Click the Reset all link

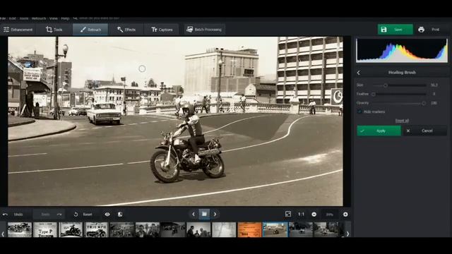(x=402, y=121)
